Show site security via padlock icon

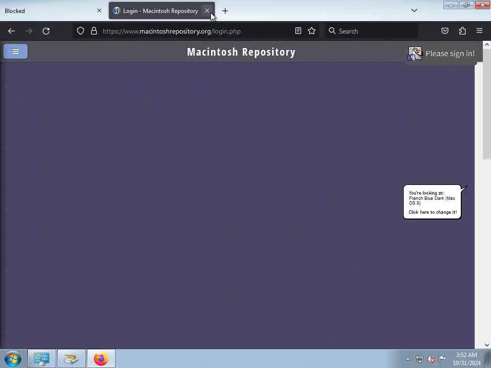[x=94, y=31]
